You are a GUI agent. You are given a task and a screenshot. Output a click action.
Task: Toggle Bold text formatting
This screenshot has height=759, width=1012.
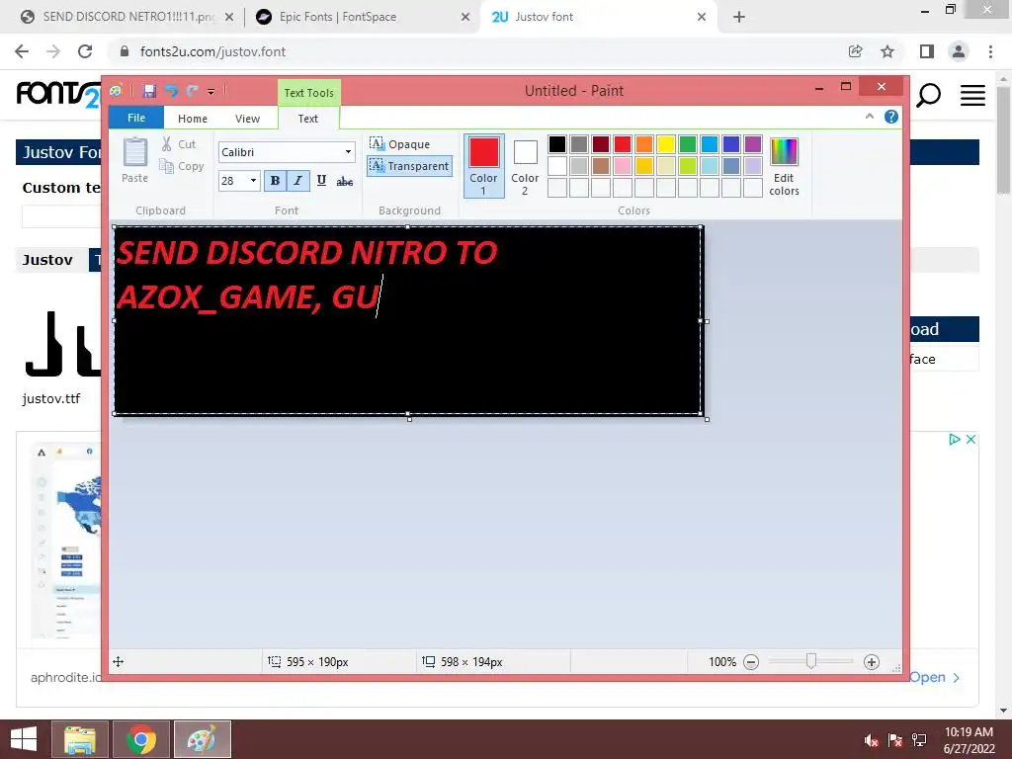(x=275, y=181)
